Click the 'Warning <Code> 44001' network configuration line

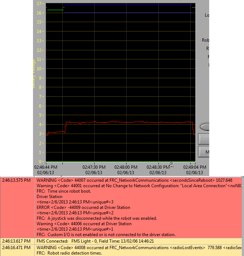tap(139, 186)
